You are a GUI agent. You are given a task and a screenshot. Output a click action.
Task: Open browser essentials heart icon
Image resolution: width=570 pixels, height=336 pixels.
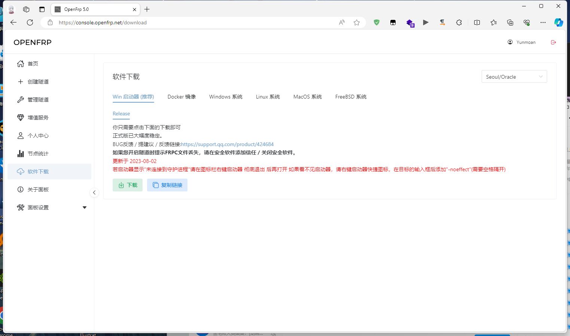click(527, 22)
